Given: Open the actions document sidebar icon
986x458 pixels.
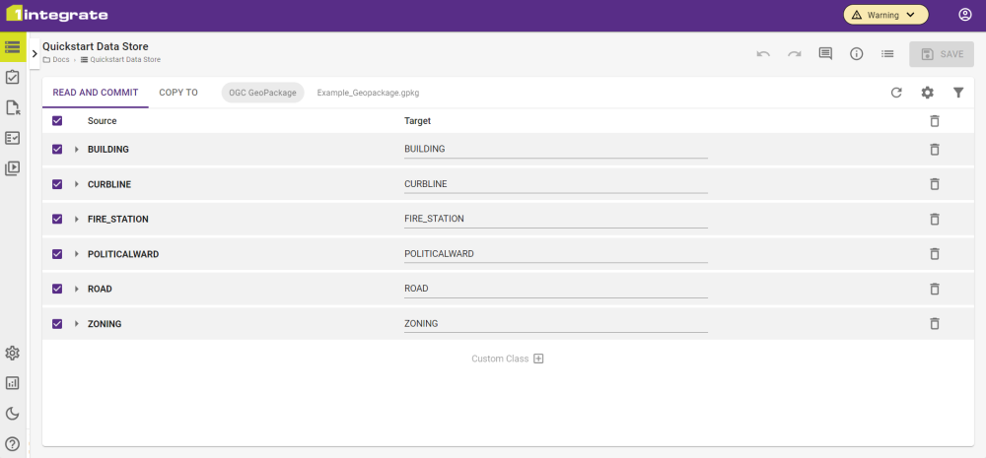Looking at the screenshot, I should [13, 107].
